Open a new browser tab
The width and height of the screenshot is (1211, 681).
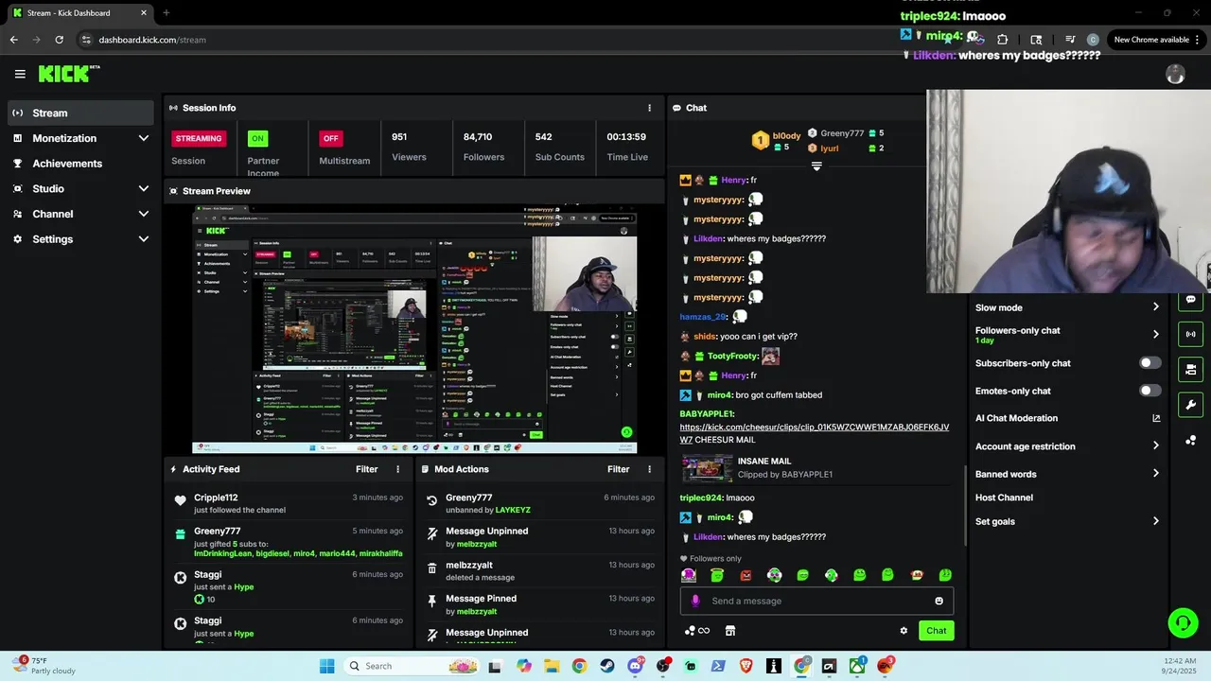166,13
